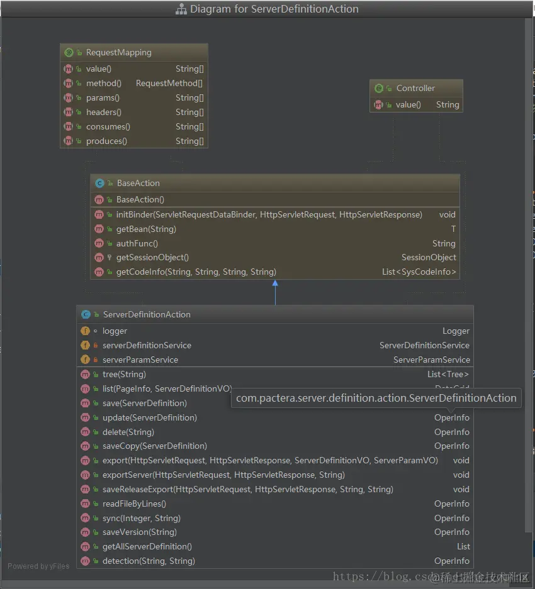Click the Powered by yFiles label
This screenshot has width=535, height=589.
click(39, 566)
